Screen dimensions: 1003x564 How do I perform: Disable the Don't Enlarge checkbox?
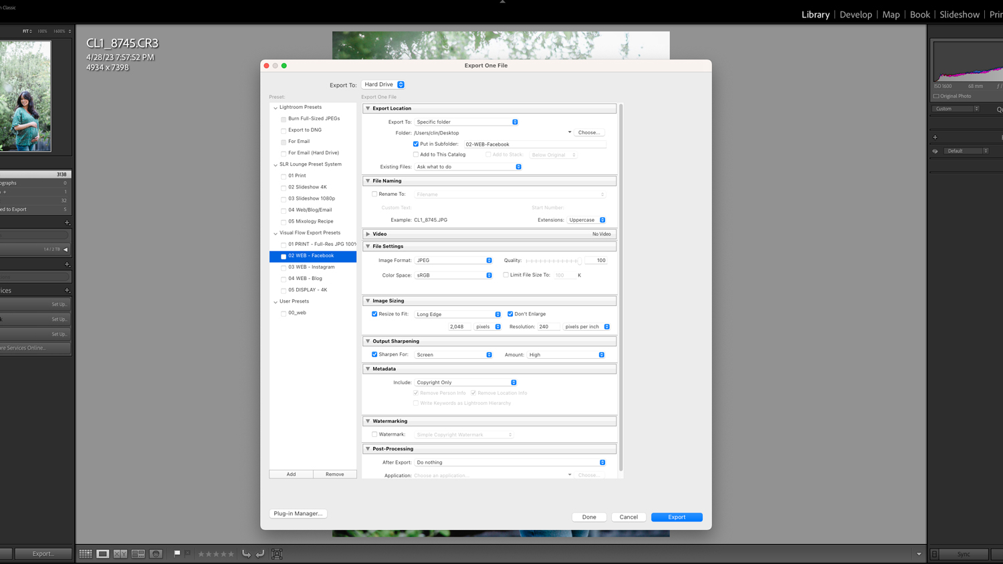pos(510,313)
